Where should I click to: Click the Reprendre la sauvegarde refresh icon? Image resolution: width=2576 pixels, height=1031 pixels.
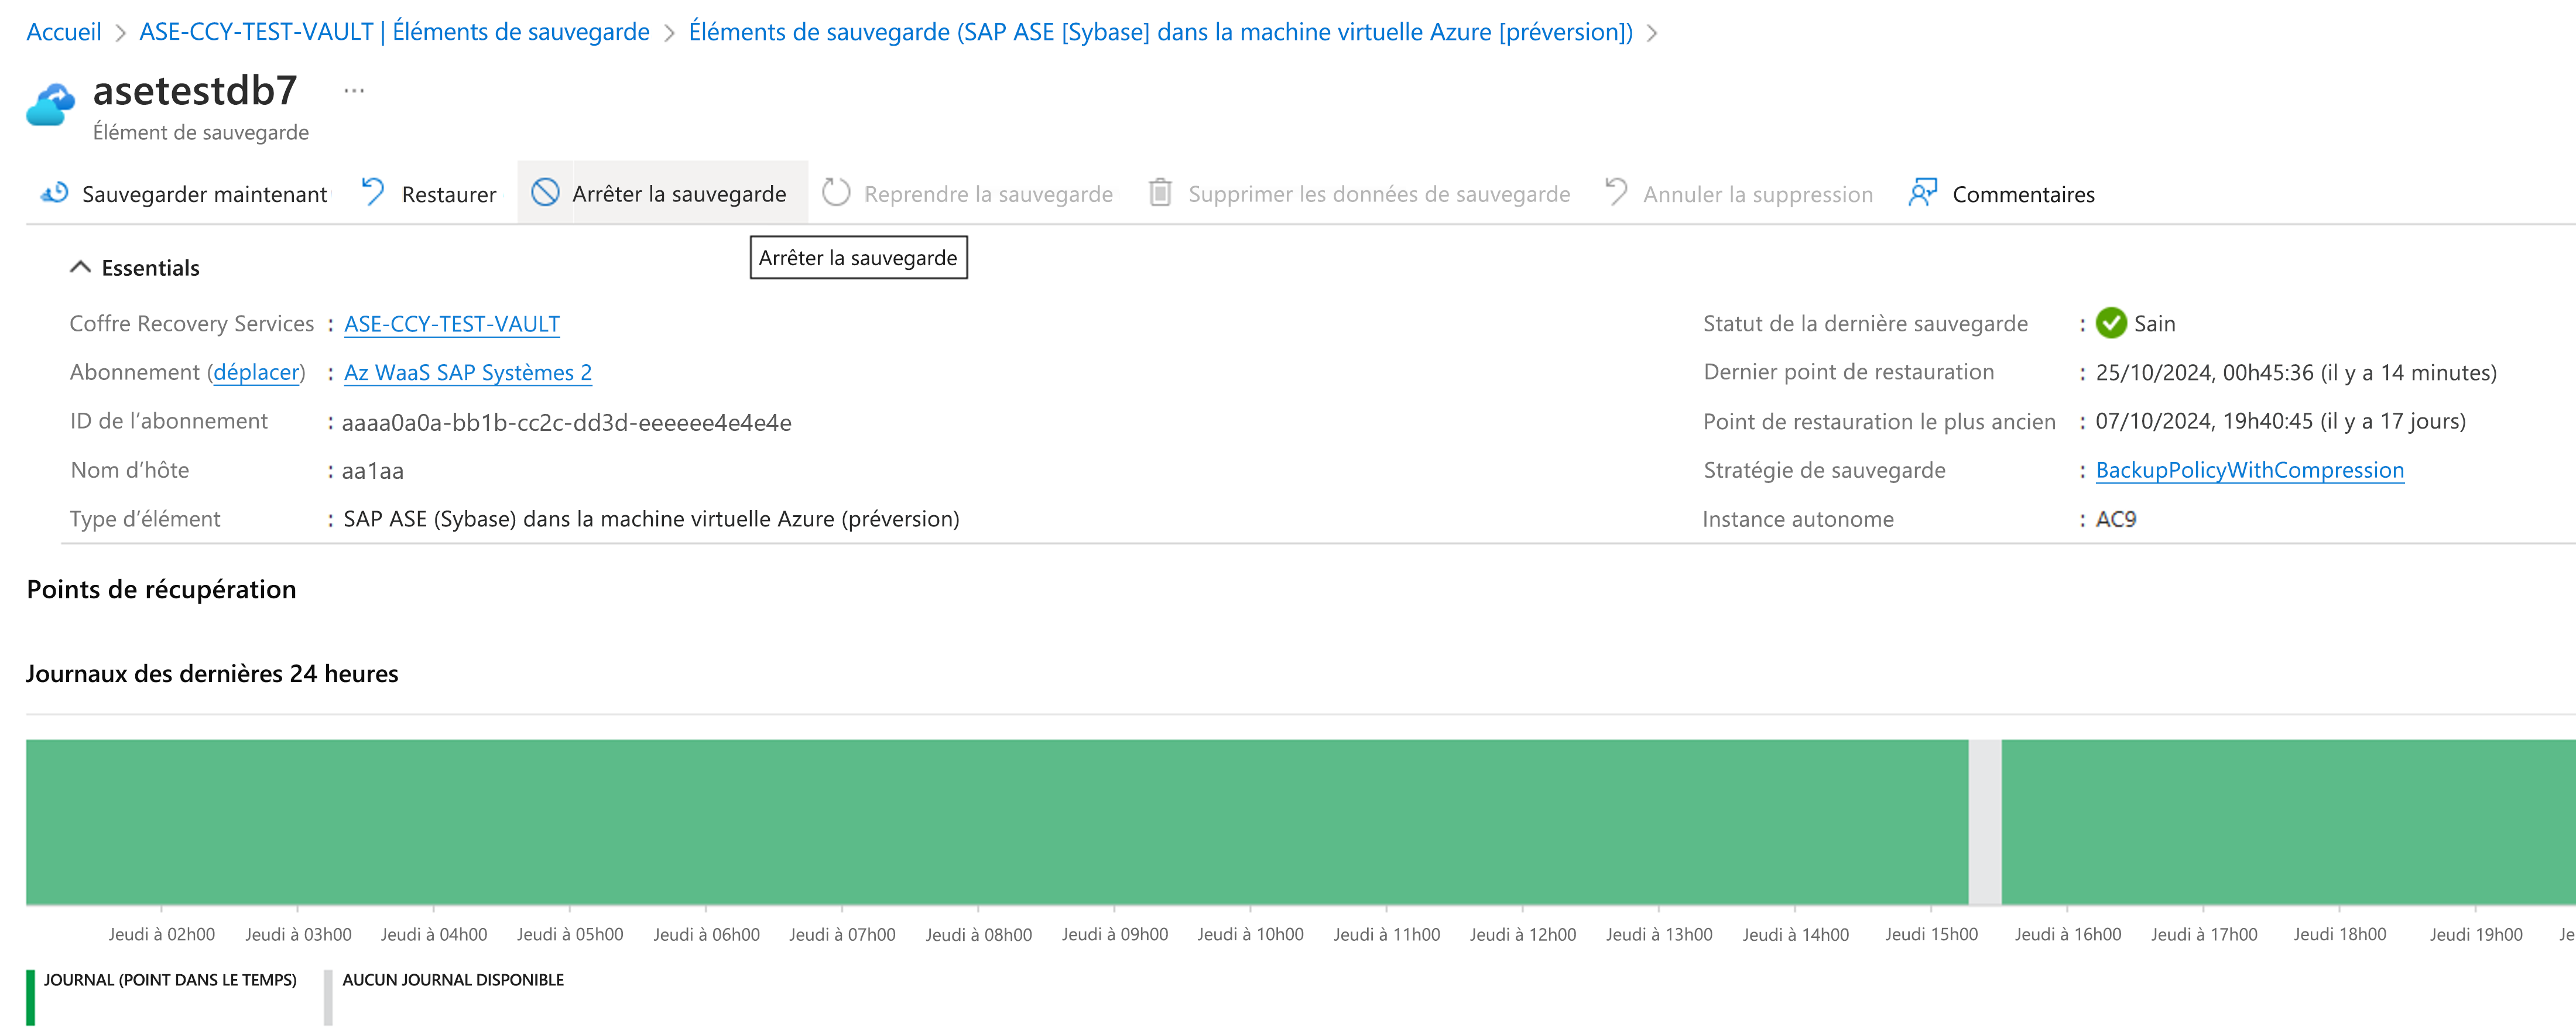836,192
